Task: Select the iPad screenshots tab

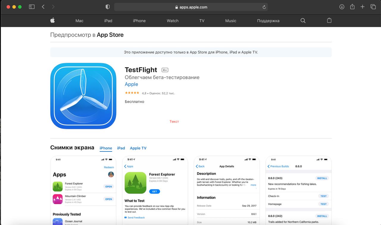Action: (x=121, y=148)
